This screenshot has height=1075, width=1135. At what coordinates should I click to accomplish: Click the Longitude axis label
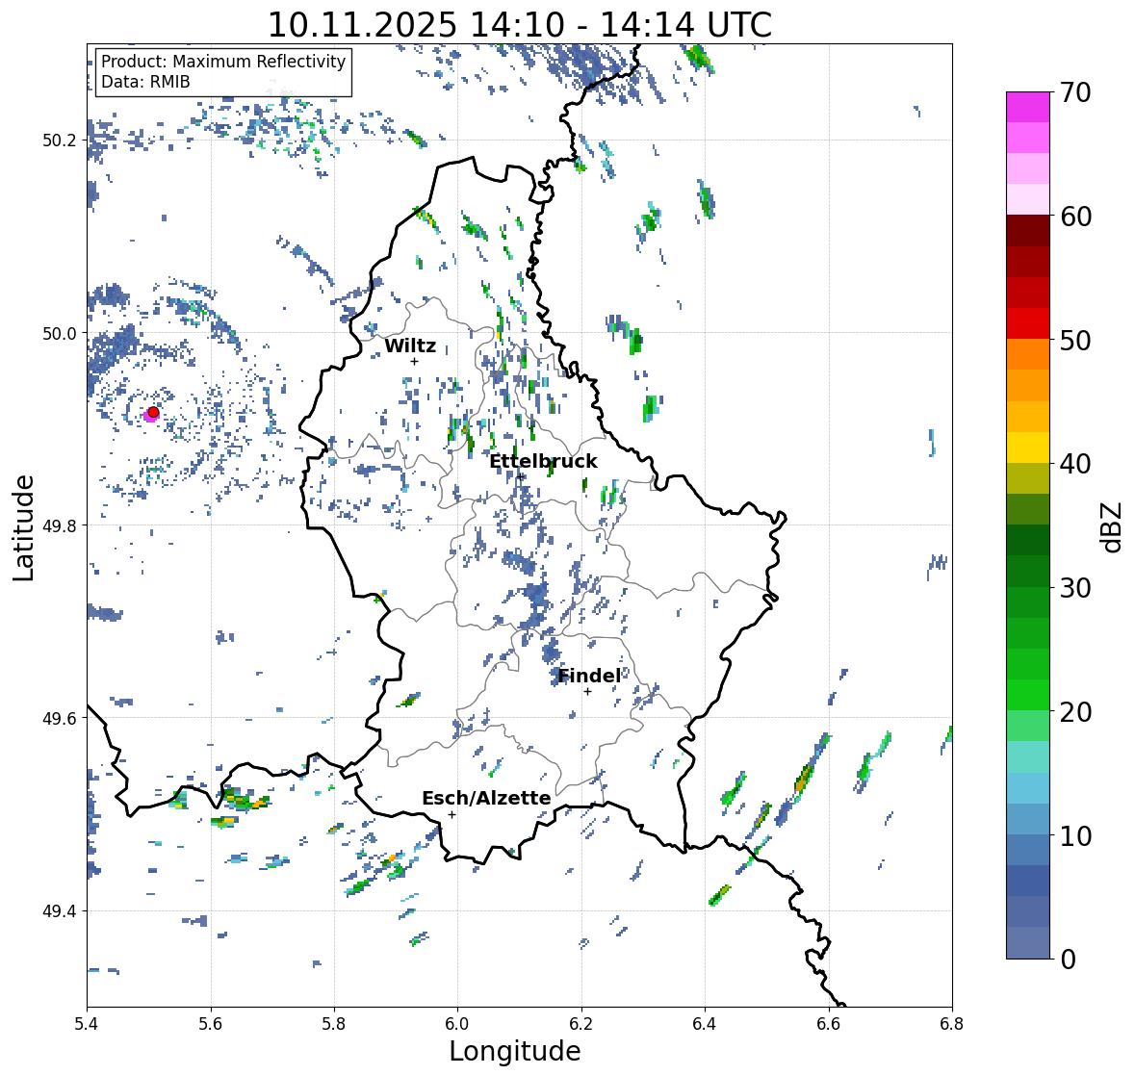pos(515,1051)
